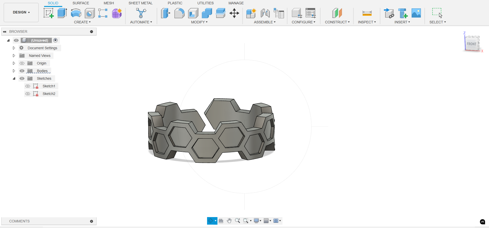Image resolution: width=489 pixels, height=228 pixels.
Task: Select the Revolve tool
Action: click(76, 13)
